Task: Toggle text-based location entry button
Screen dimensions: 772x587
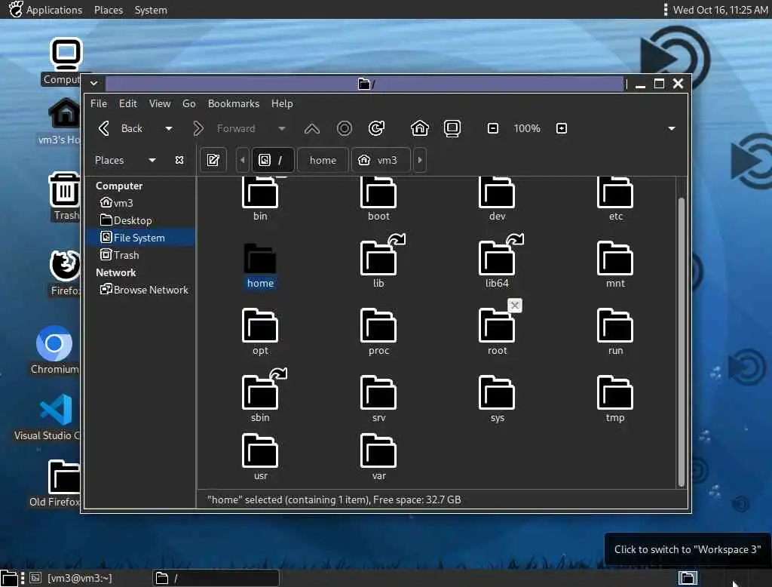Action: click(213, 160)
